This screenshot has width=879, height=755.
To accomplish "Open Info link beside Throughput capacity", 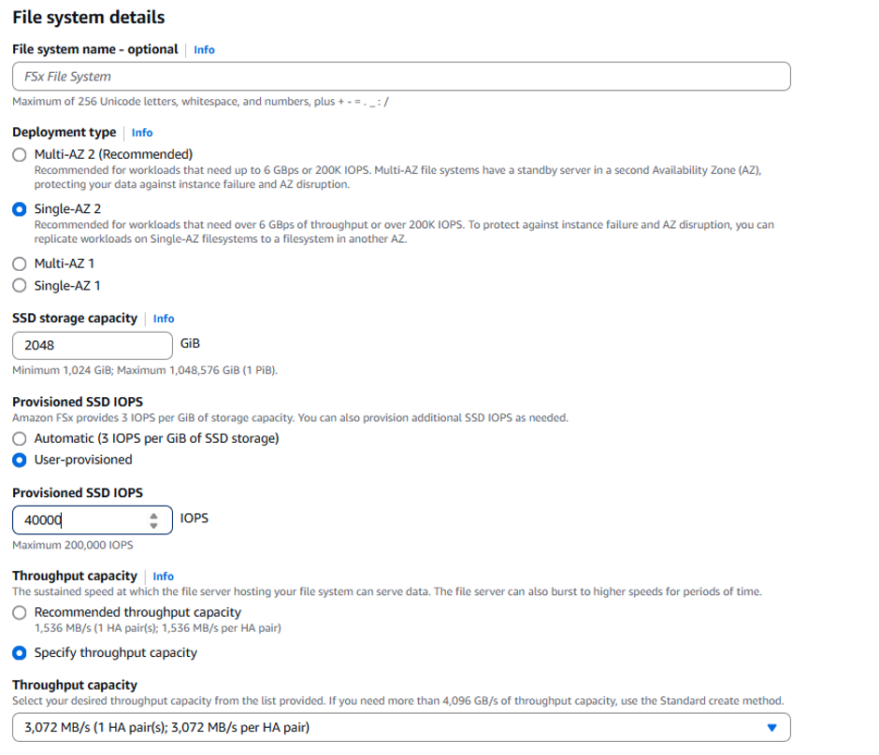I will pos(163,577).
